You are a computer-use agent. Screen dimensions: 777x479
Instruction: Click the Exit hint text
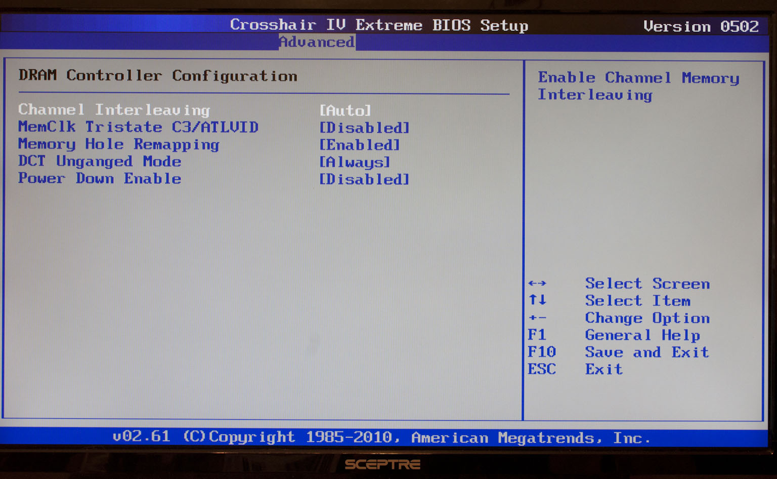604,370
